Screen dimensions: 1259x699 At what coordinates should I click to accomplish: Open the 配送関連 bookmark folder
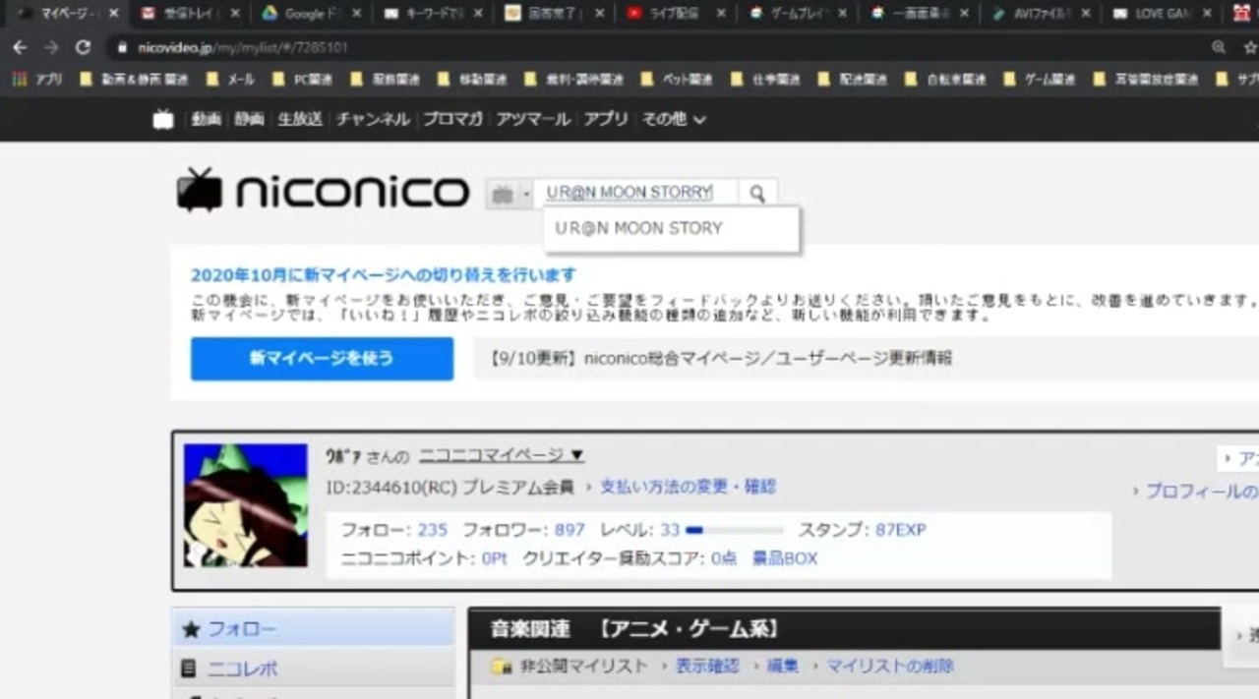[x=851, y=80]
